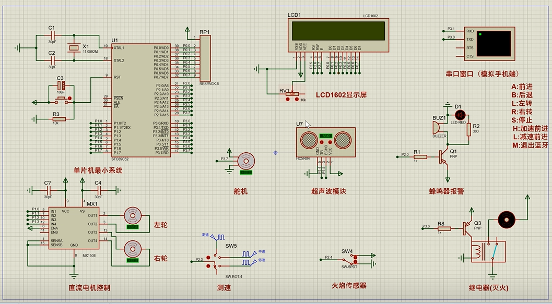Image resolution: width=552 pixels, height=304 pixels.
Task: Select the Q1 PNP transistor
Action: (444, 155)
